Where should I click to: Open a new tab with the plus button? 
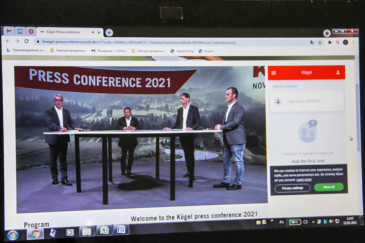tap(109, 32)
